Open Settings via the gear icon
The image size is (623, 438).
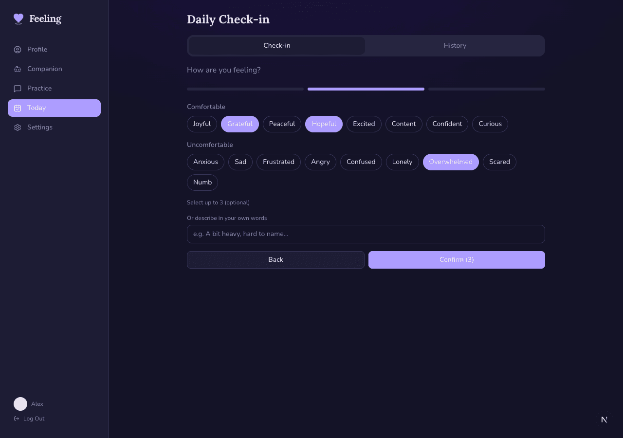pyautogui.click(x=18, y=128)
